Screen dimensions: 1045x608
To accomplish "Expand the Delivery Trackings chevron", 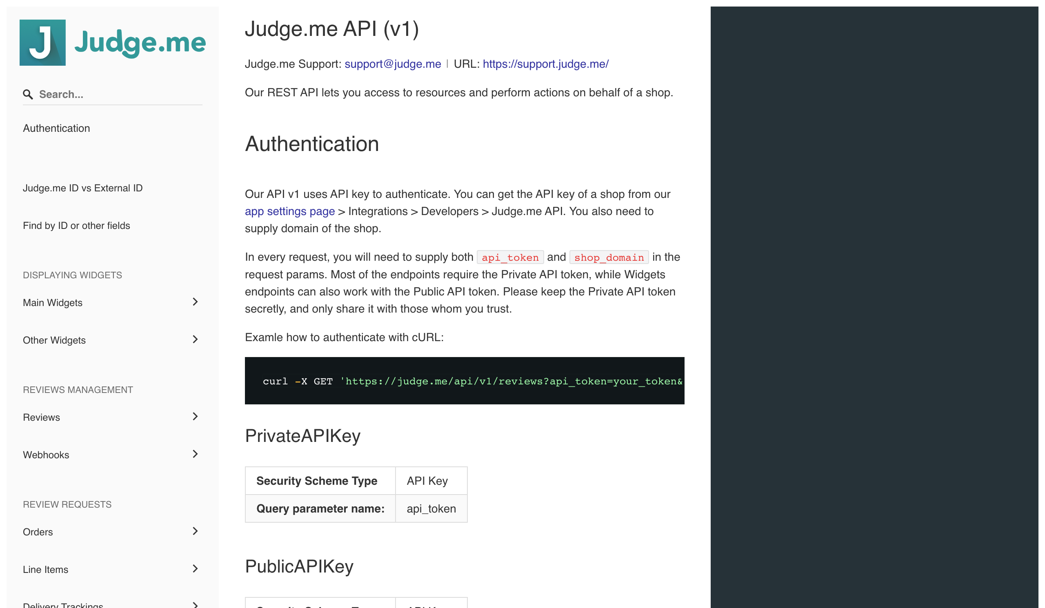I will [x=195, y=605].
